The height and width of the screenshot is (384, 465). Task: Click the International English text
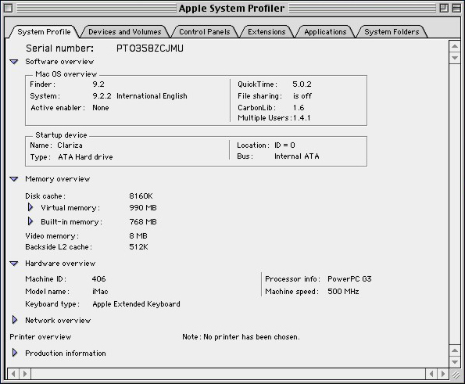(x=152, y=96)
